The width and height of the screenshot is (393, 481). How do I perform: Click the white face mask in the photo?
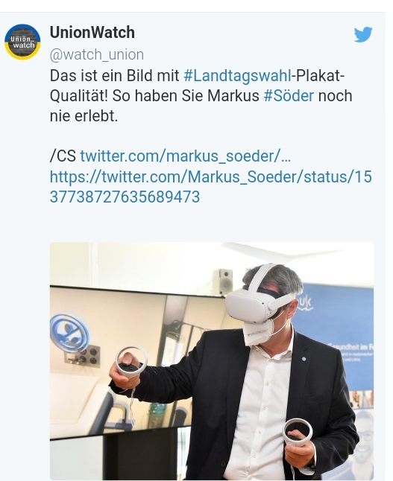tap(257, 332)
